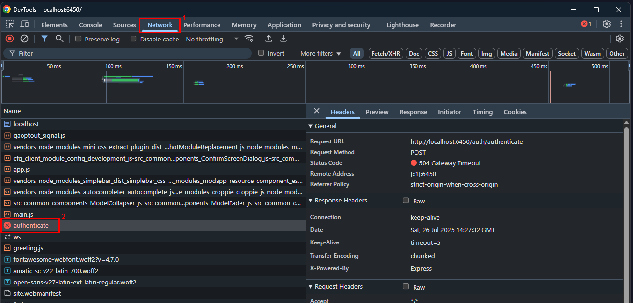
Task: Select the site.webmanifest request
Action: tap(153, 293)
